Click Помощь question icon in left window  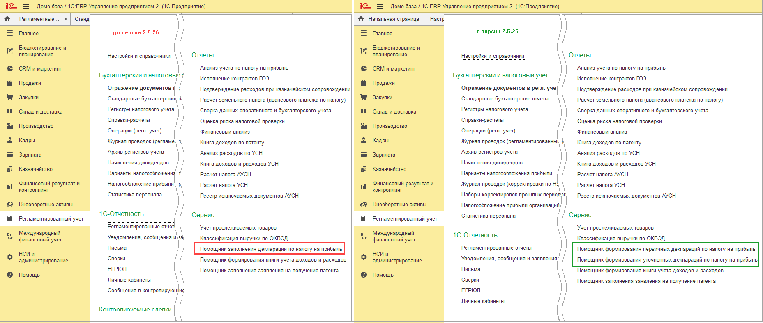pyautogui.click(x=10, y=275)
